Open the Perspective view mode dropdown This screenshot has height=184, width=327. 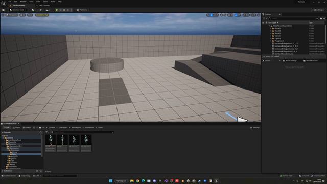point(12,15)
